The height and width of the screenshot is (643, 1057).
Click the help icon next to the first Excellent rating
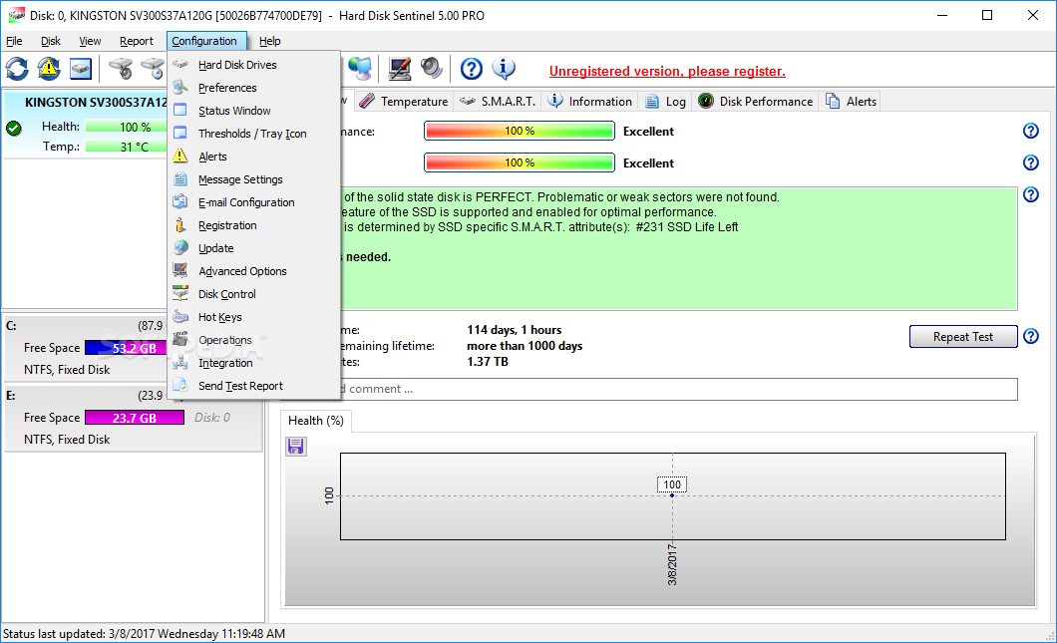click(1031, 131)
